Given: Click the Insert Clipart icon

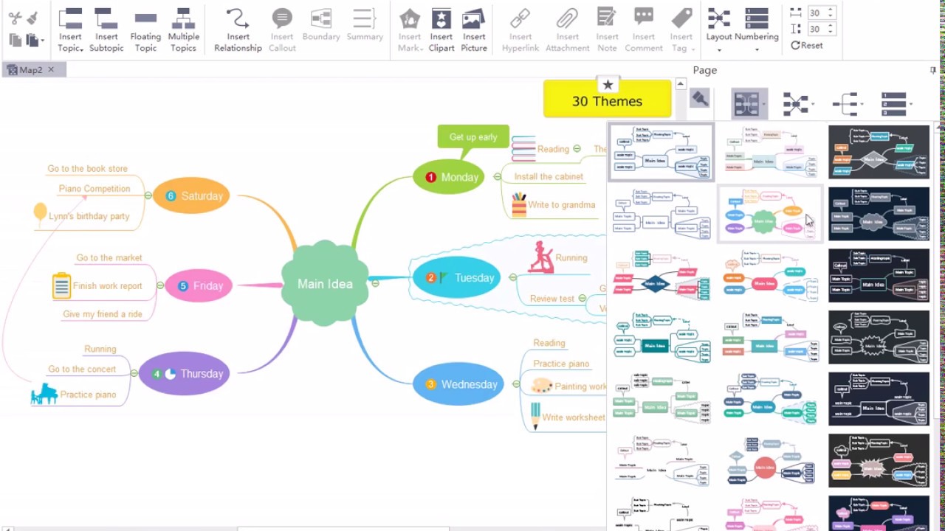Looking at the screenshot, I should tap(441, 18).
